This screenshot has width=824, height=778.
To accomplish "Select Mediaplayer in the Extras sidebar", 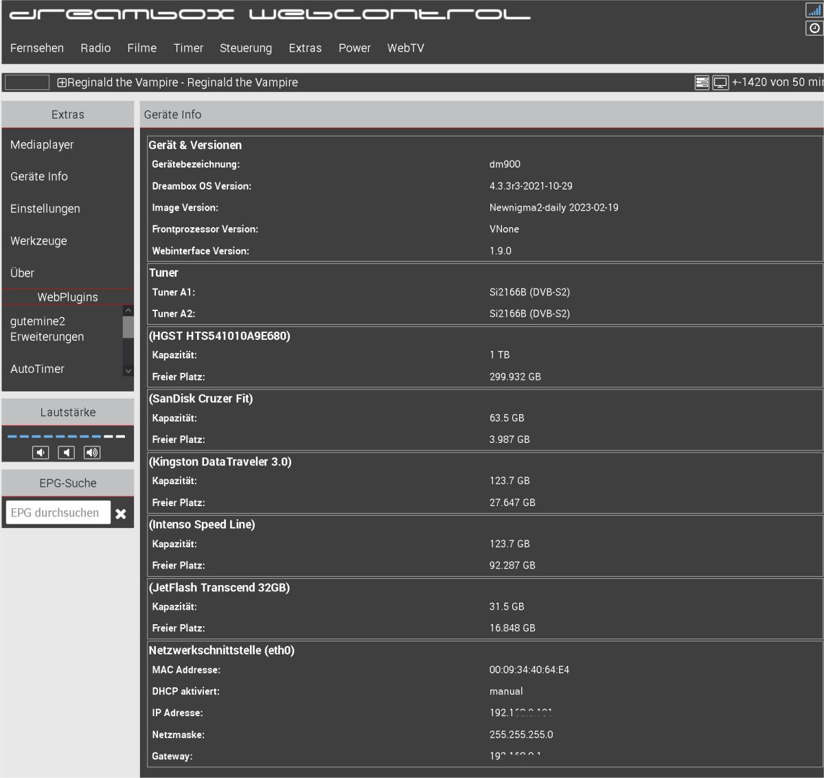I will click(42, 145).
